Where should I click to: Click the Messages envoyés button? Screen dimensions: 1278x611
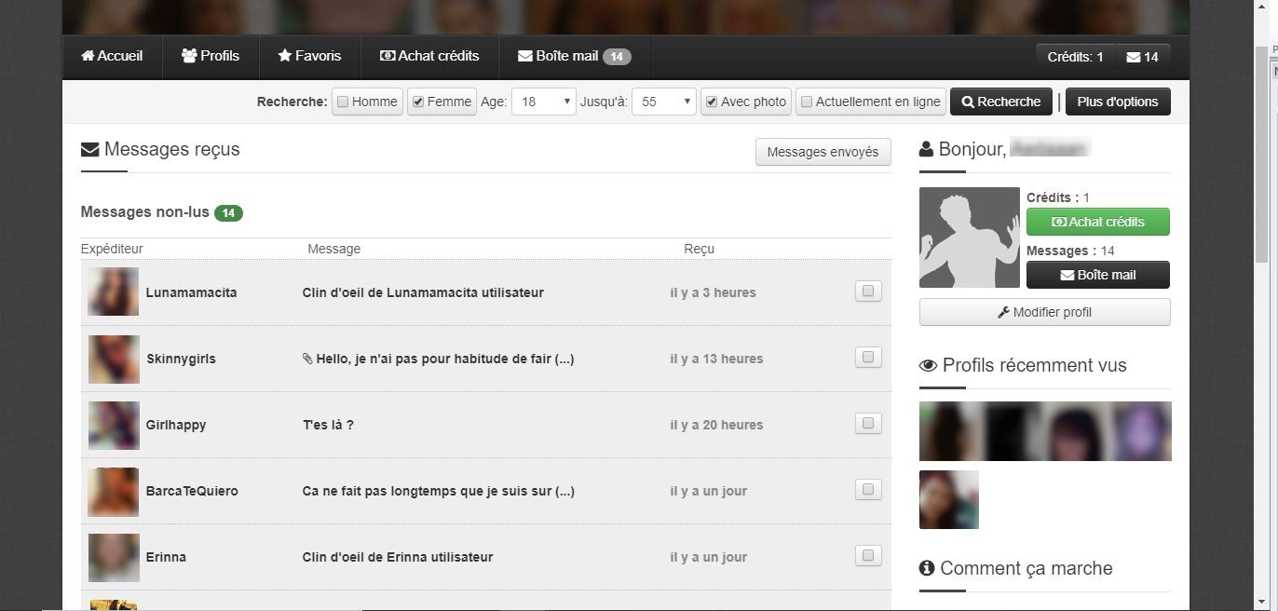pyautogui.click(x=823, y=152)
